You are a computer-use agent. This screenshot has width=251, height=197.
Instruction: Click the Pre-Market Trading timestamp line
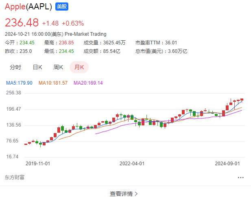coord(56,34)
